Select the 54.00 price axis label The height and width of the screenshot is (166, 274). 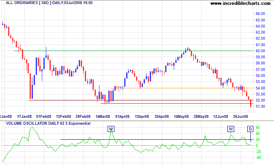(x=260, y=88)
